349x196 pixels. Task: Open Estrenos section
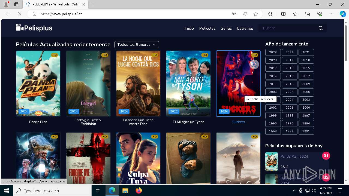(245, 28)
